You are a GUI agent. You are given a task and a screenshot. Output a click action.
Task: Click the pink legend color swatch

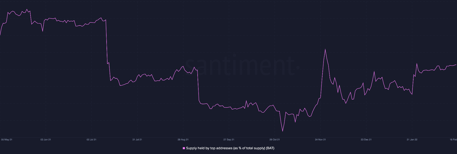[x=184, y=148]
